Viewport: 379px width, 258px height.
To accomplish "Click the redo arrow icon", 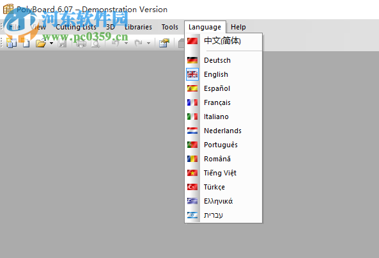I will (x=138, y=43).
